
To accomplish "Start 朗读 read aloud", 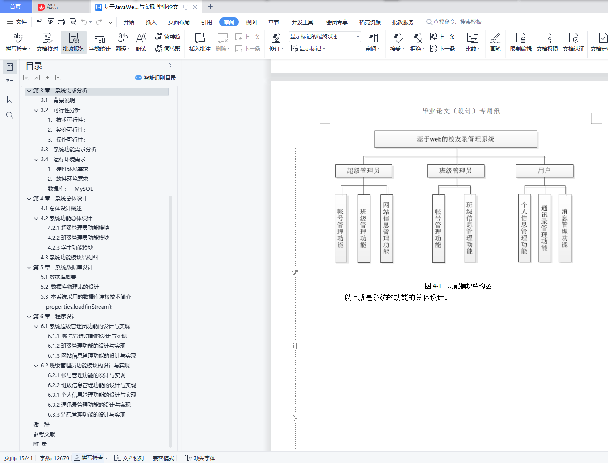I will [141, 42].
